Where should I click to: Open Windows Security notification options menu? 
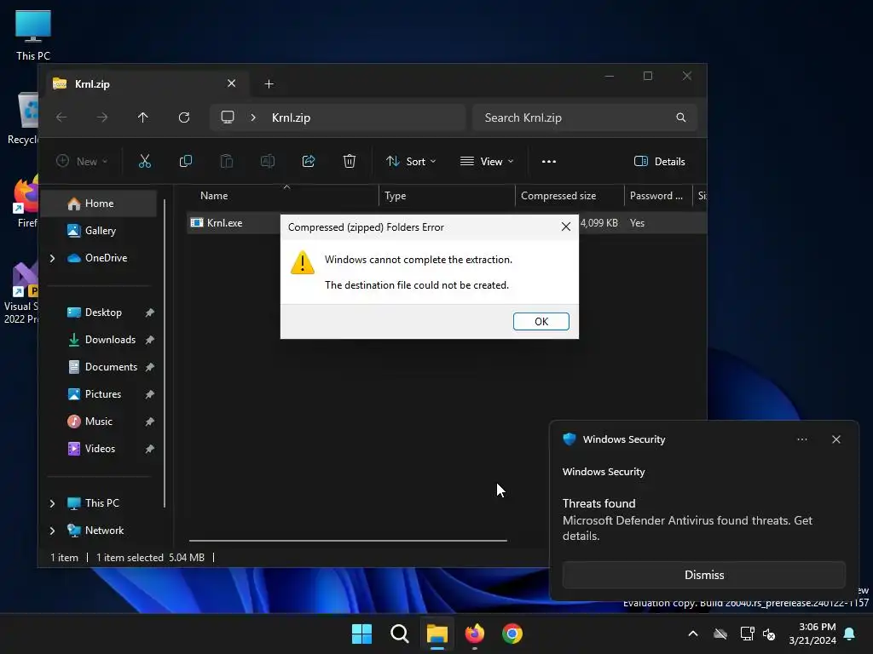[x=801, y=439]
